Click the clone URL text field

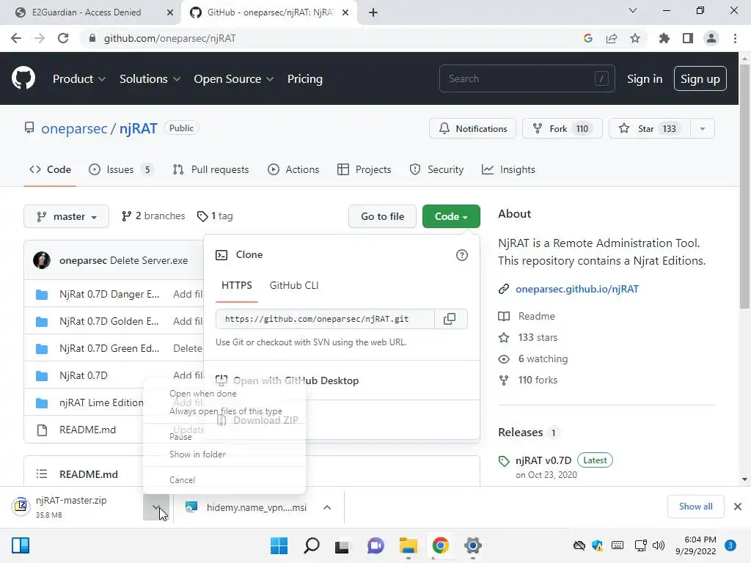[x=325, y=319]
